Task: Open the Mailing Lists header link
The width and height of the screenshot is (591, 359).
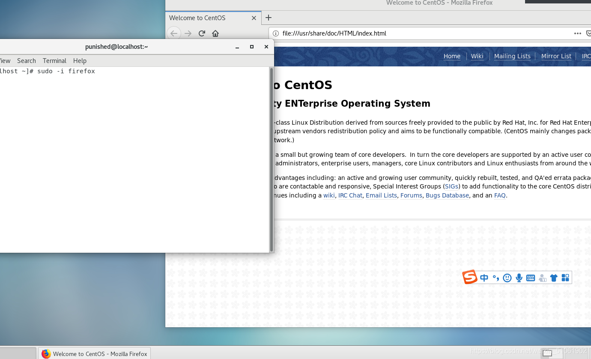Action: click(x=512, y=56)
